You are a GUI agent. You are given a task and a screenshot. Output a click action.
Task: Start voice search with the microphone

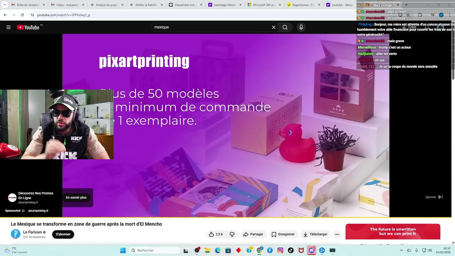coord(301,27)
